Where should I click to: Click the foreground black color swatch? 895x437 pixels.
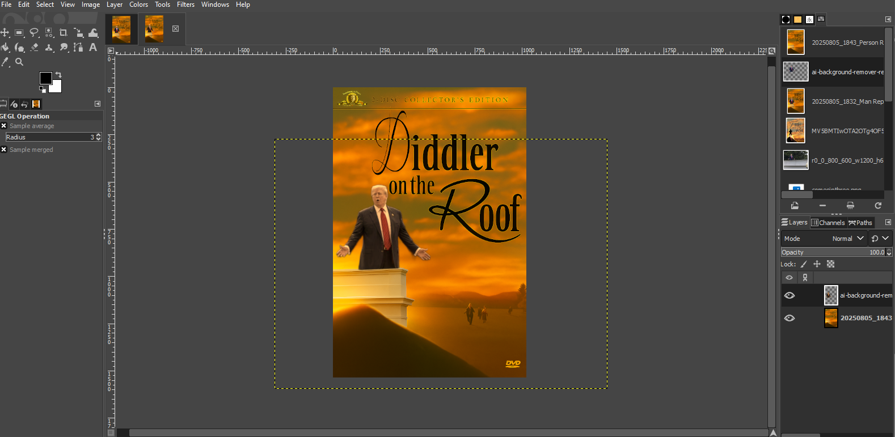pyautogui.click(x=45, y=78)
